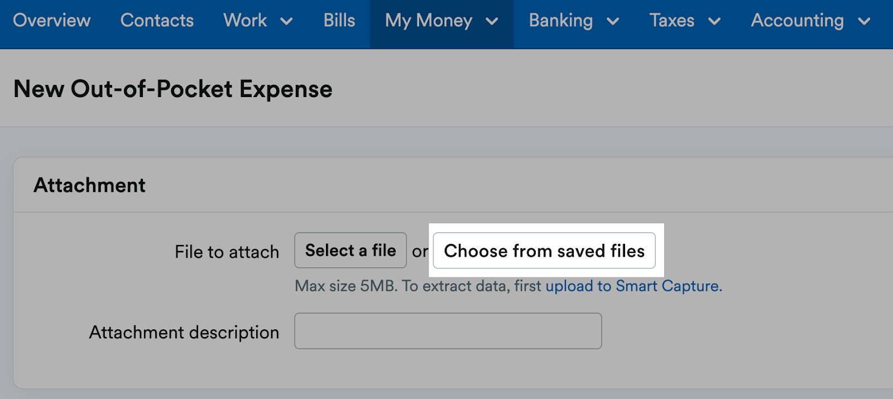
Task: Click the Accounting navigation label
Action: tap(798, 21)
